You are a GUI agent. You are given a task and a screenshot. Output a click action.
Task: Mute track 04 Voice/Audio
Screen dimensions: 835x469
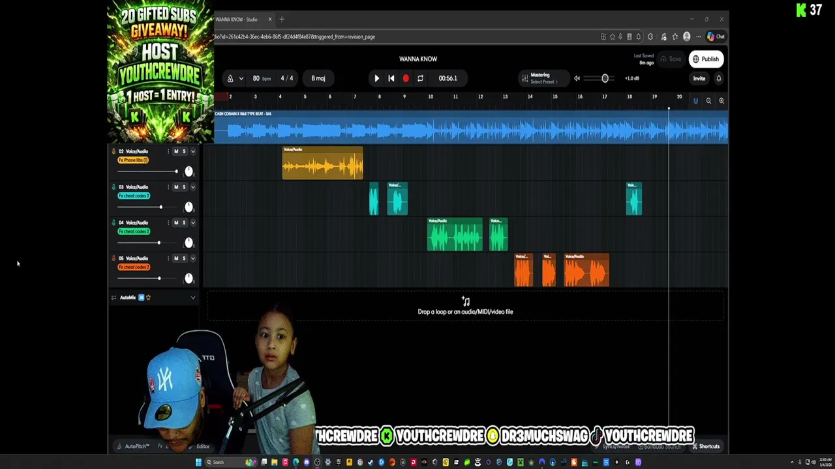(x=175, y=223)
